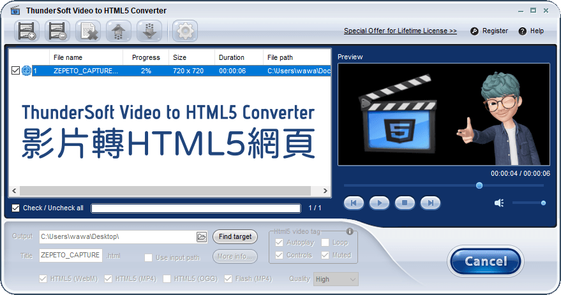Click the Help label
Image resolution: width=561 pixels, height=295 pixels.
pyautogui.click(x=537, y=31)
